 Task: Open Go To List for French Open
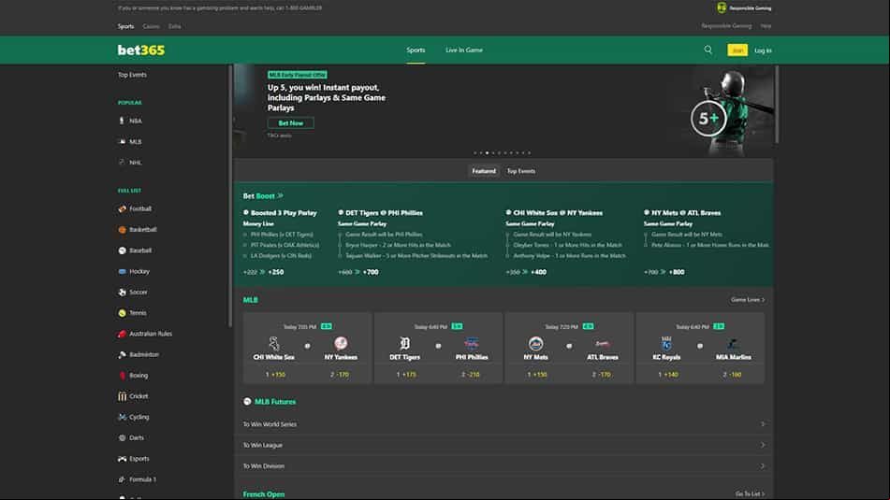[x=750, y=493]
